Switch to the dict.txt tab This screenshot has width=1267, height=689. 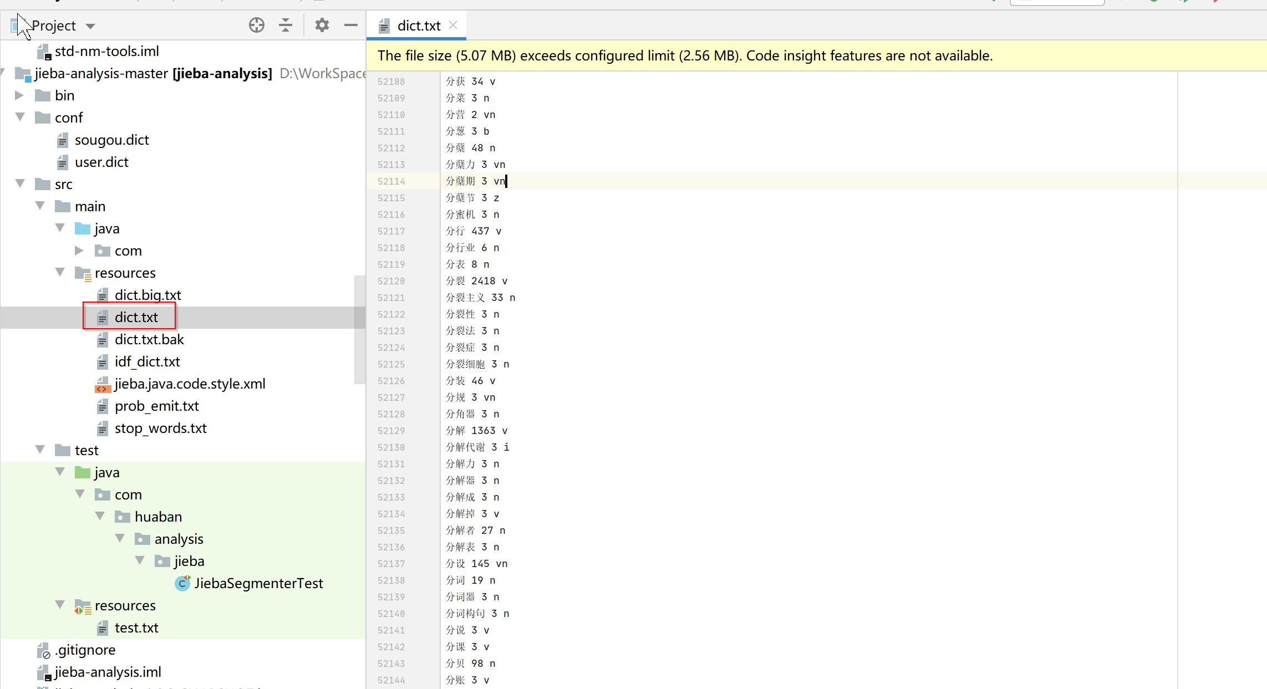418,25
